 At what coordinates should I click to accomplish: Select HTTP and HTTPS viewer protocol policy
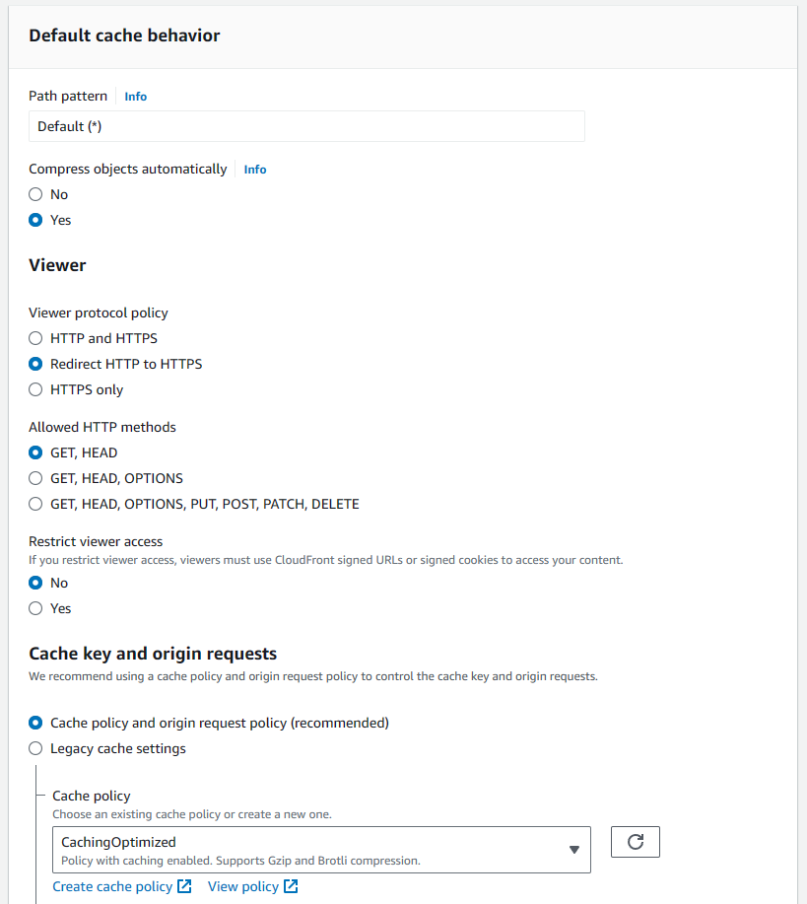click(x=34, y=338)
